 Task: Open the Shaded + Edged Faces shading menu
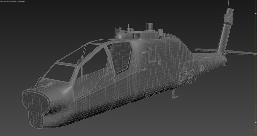point(18,1)
